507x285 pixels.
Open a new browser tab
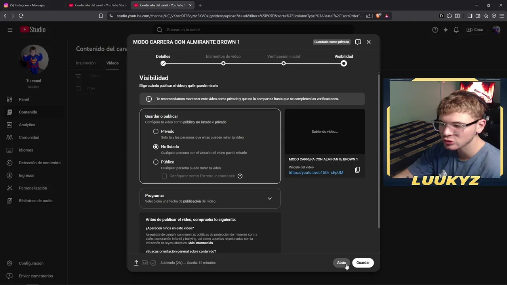pos(200,5)
